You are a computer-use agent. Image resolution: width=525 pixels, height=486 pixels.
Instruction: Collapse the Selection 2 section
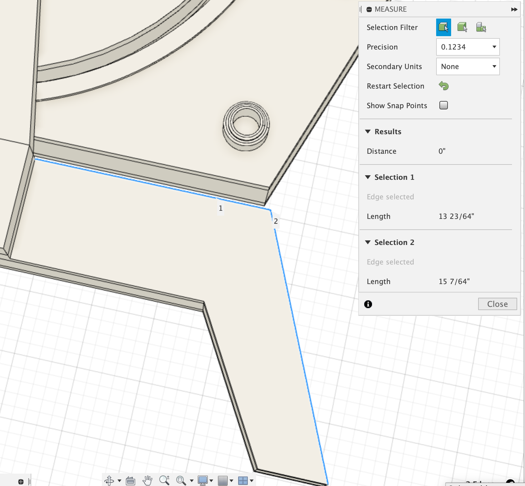point(368,242)
